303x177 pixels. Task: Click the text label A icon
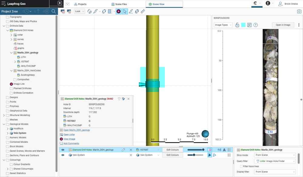224,150
